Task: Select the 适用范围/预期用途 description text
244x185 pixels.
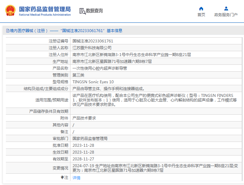Action: pyautogui.click(x=154, y=100)
